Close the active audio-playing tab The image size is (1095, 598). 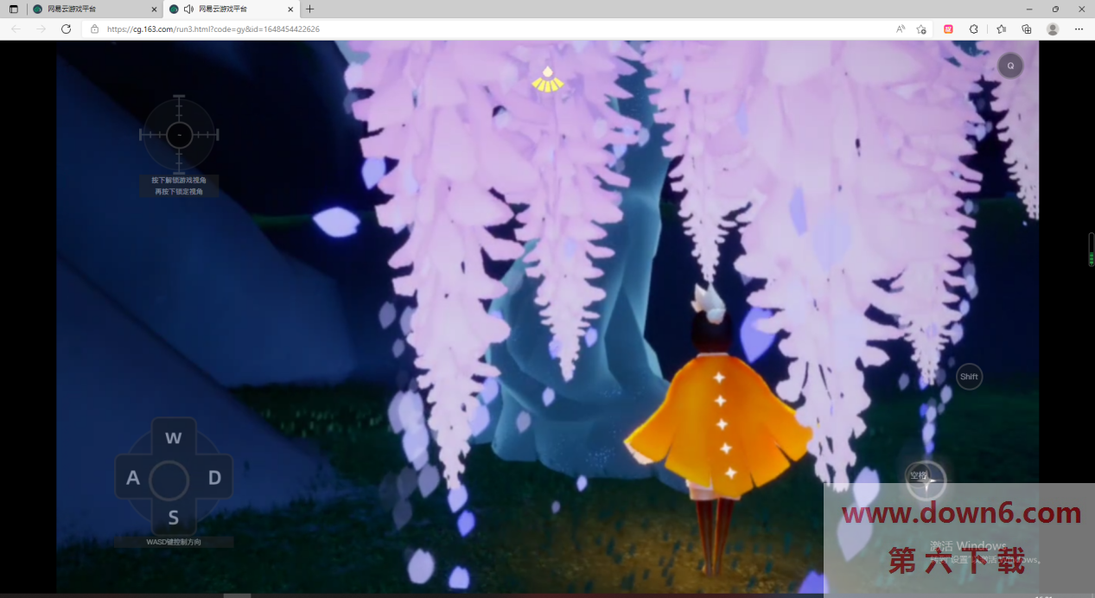[x=290, y=9]
